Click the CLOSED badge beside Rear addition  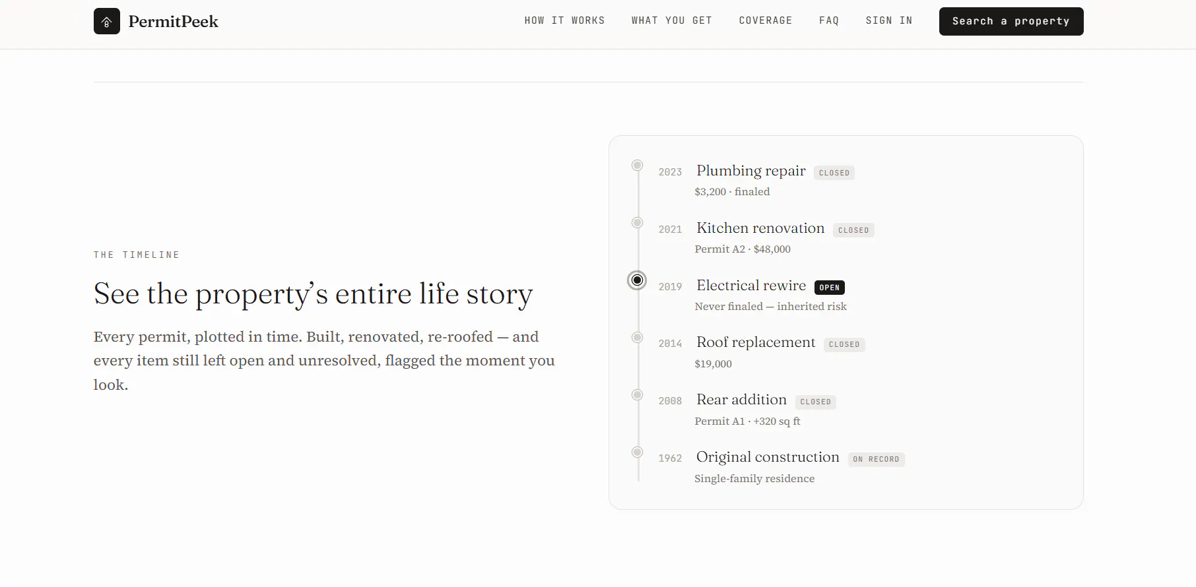click(x=816, y=402)
